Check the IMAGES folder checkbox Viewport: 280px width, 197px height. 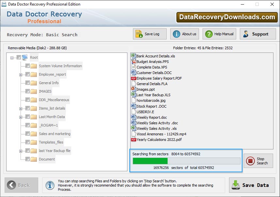27,91
